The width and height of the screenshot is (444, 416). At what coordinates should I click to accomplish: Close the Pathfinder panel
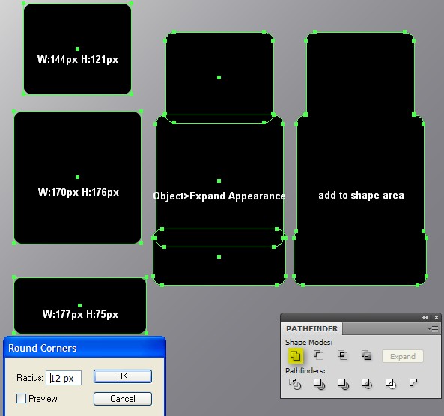coord(437,318)
